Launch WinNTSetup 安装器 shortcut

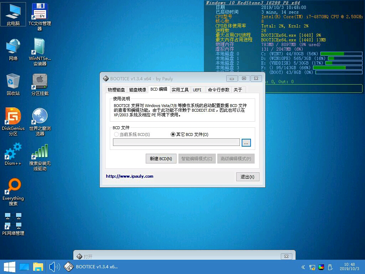[40, 52]
